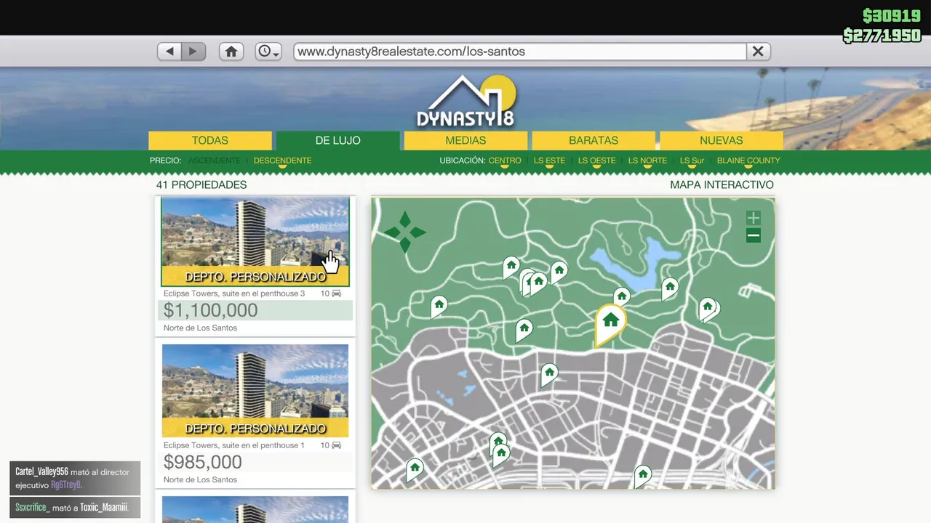Click the $985,000 price

coord(202,462)
